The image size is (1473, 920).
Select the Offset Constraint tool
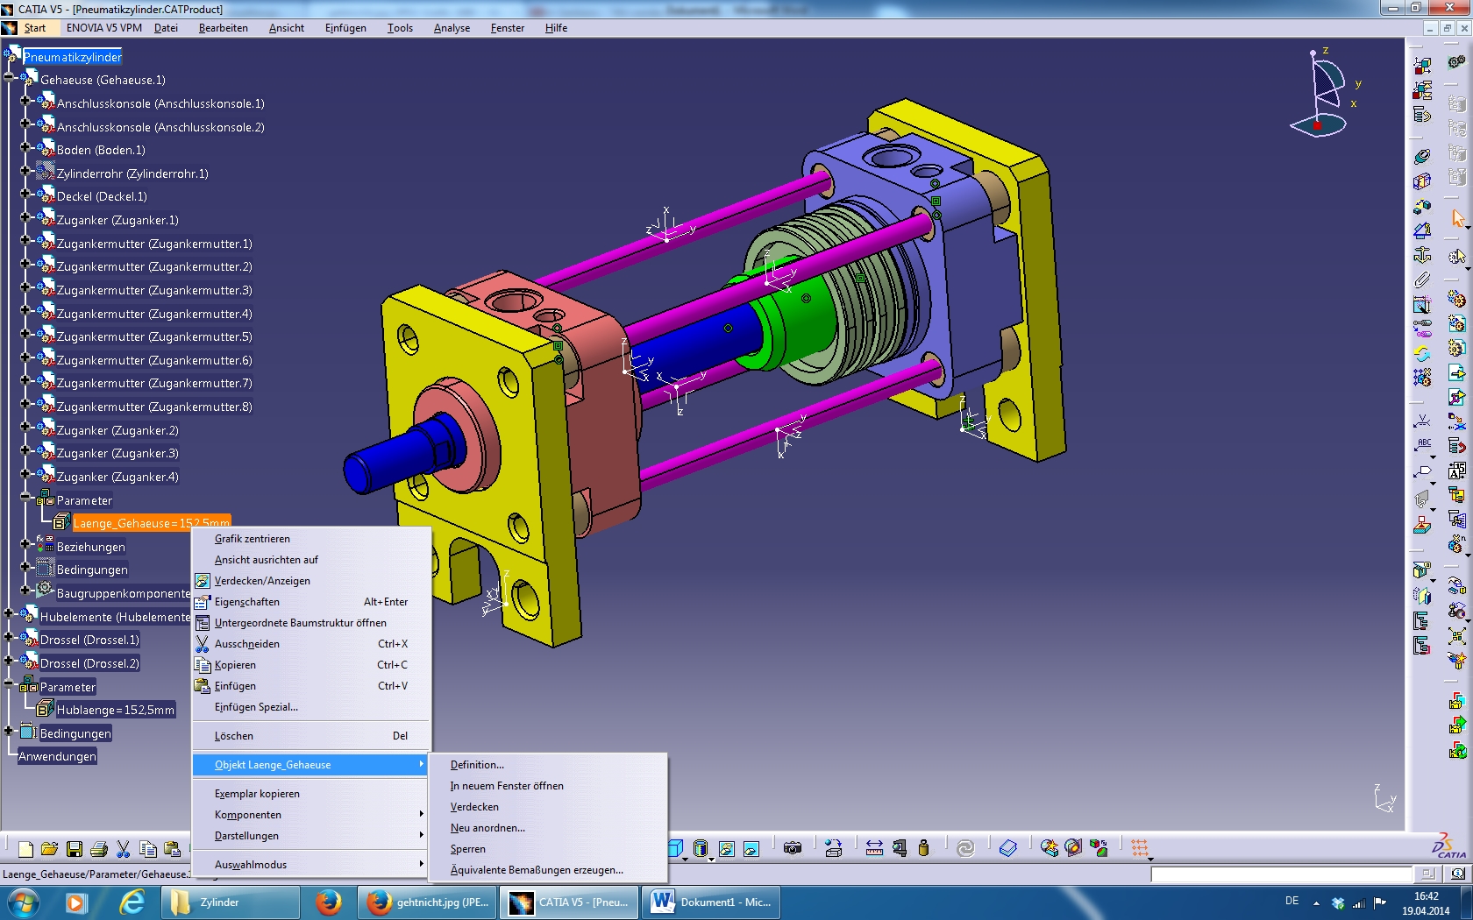pos(1422,207)
